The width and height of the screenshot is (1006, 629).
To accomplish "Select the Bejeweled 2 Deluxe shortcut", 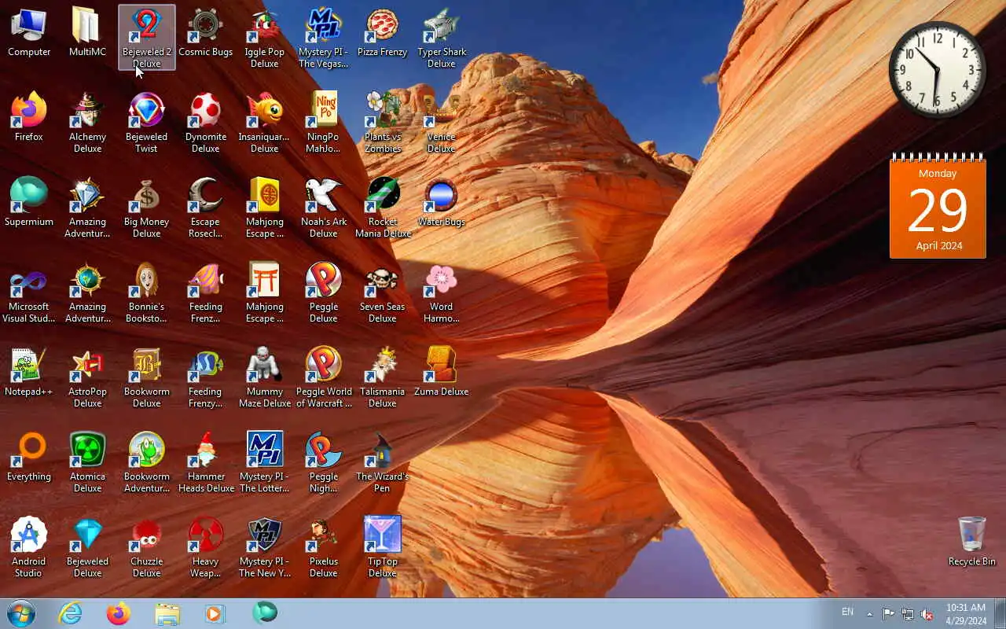I will (147, 38).
